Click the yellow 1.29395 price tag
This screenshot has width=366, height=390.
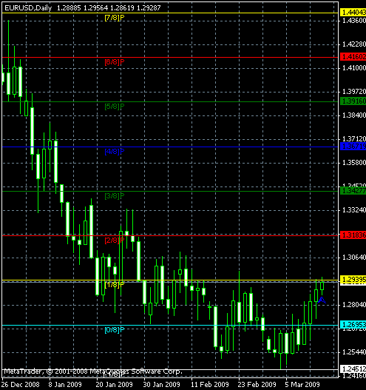pos(353,280)
